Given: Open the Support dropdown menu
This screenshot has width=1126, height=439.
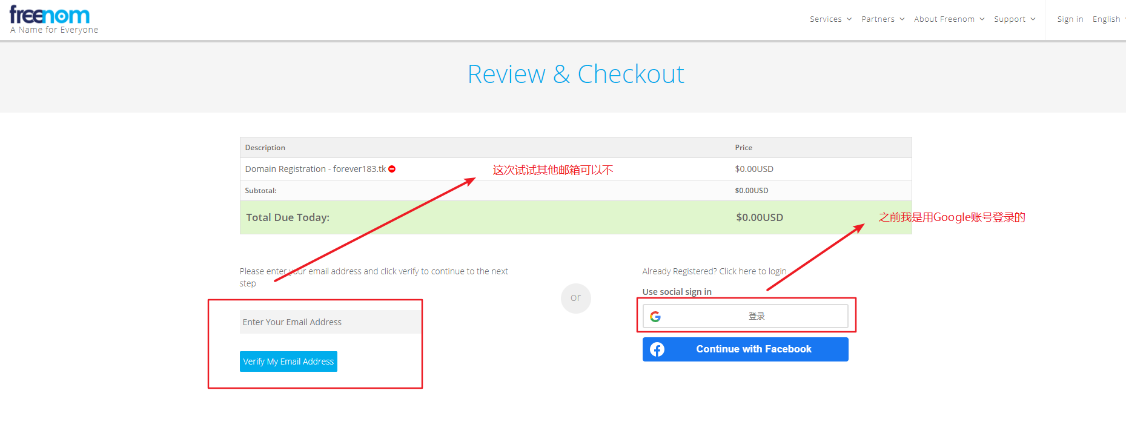Looking at the screenshot, I should pos(1015,19).
